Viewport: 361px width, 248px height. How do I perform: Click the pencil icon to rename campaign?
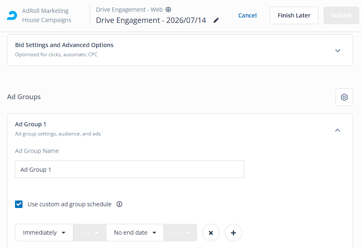tap(216, 20)
